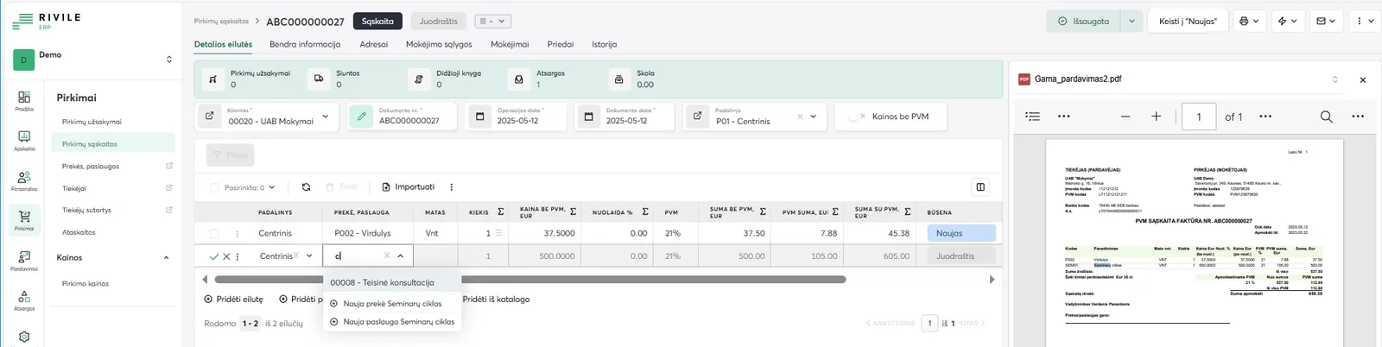This screenshot has height=347, width=1382.
Task: Collapse the Kainos section in the sidebar
Action: pos(166,257)
